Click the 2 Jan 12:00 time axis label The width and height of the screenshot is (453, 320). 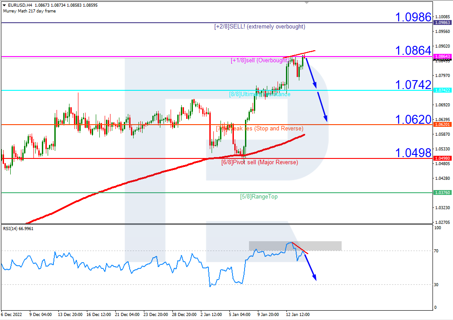tap(211, 314)
